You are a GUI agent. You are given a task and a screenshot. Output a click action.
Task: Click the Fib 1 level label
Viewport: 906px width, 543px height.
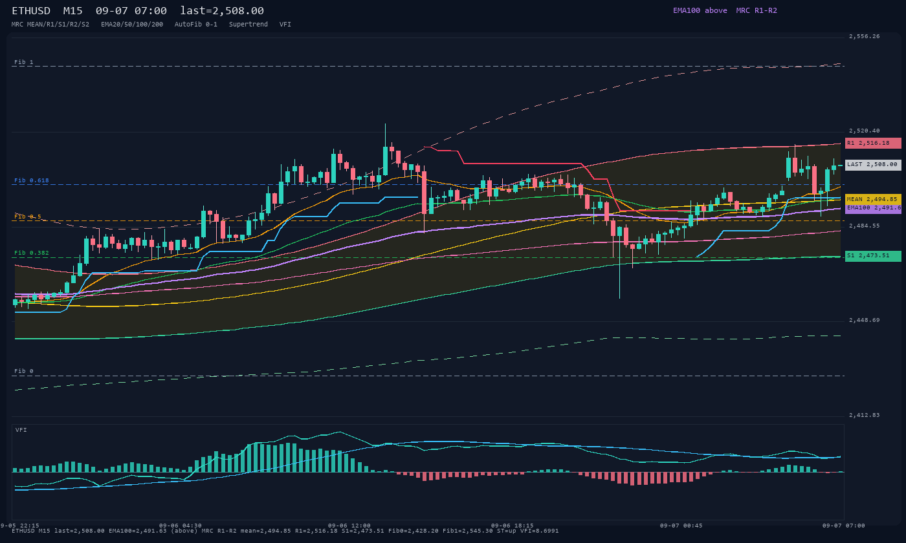[x=24, y=62]
